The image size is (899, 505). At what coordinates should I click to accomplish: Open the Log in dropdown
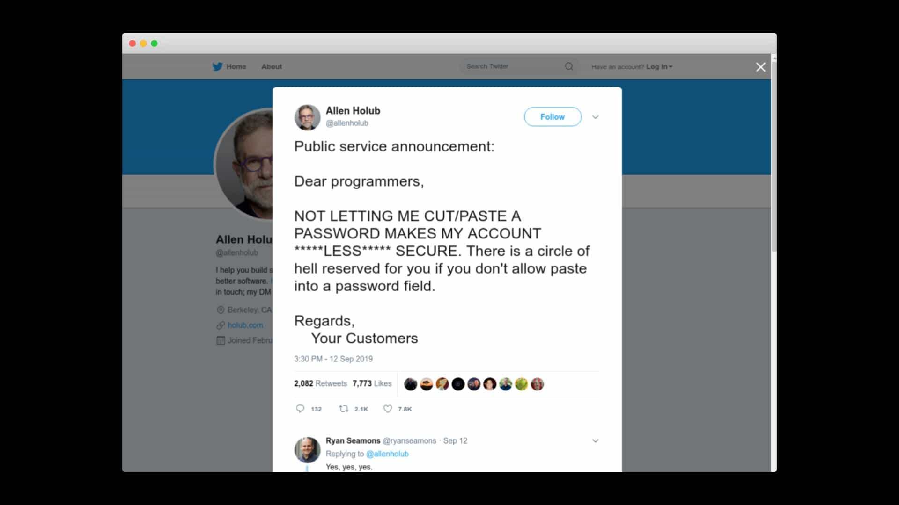point(659,67)
